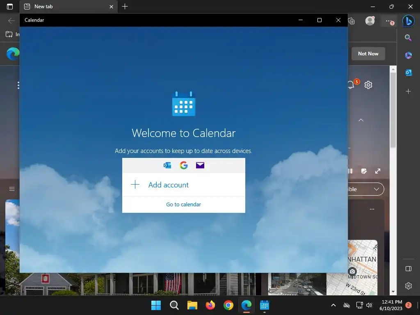Add a sidebar app with plus icon
Screen dimensions: 420x315
[x=408, y=91]
